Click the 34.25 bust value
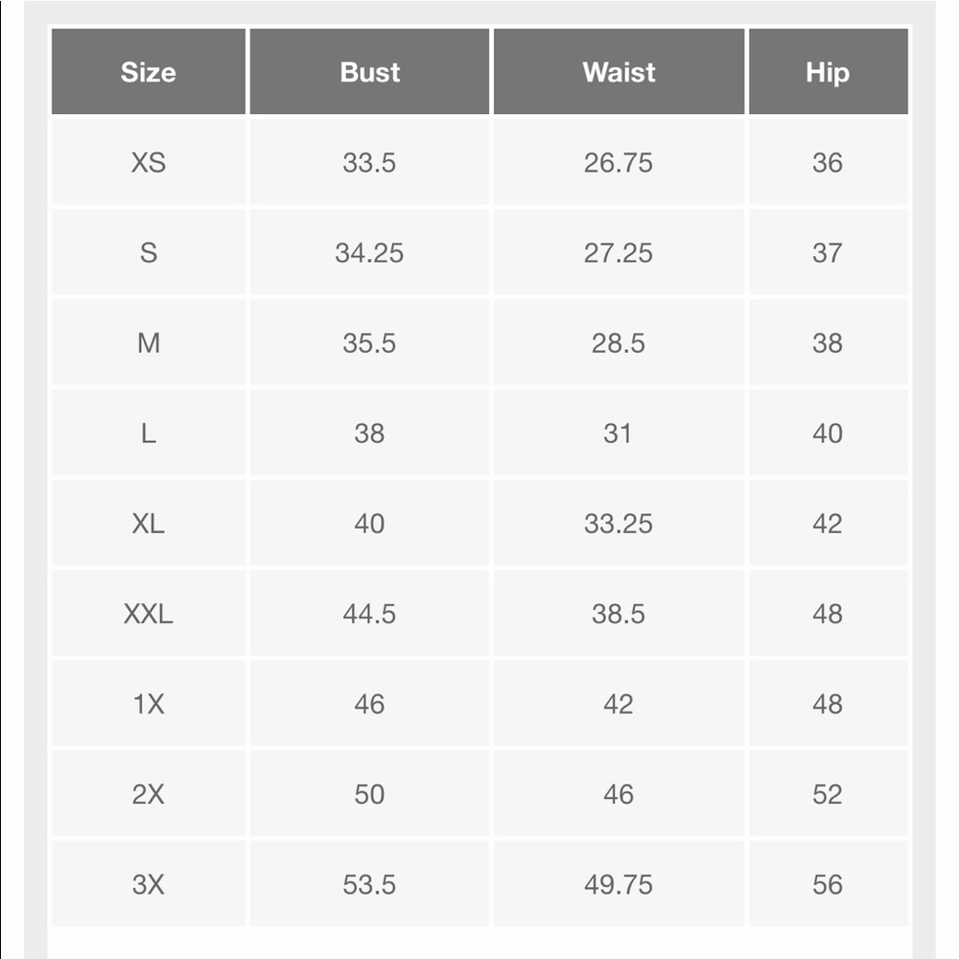Viewport: 959px width, 959px height. coord(369,252)
